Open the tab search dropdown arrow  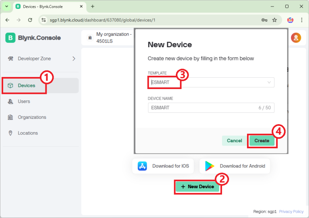(x=6, y=6)
